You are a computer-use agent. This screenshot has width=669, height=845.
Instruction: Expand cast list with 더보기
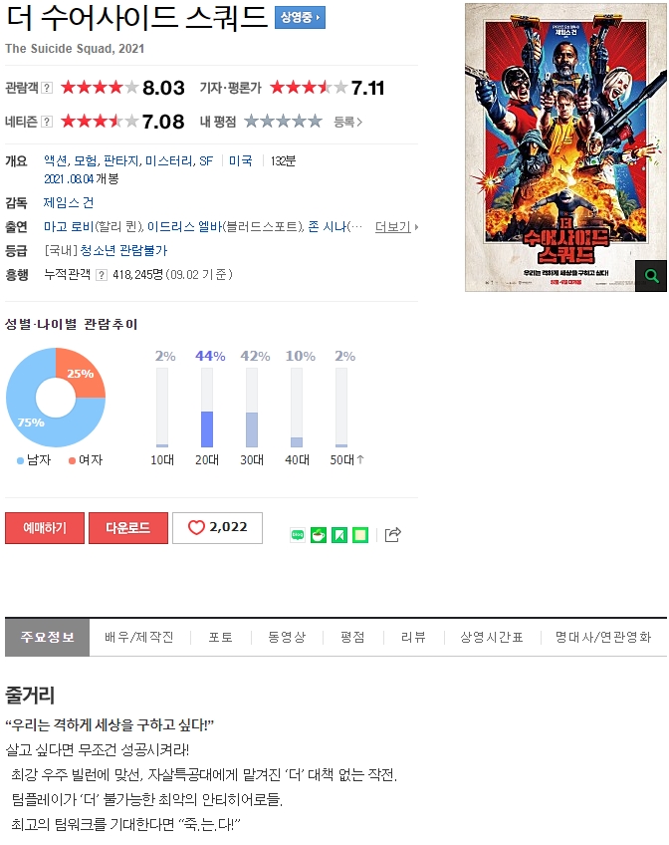[x=396, y=227]
